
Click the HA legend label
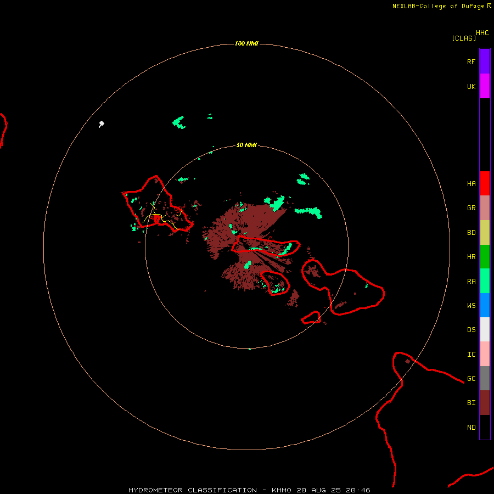click(471, 184)
